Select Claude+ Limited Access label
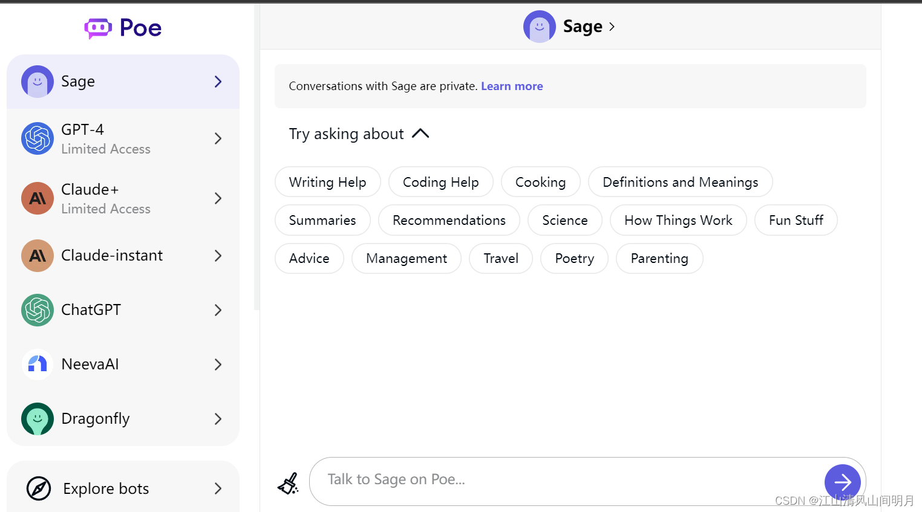922x512 pixels. pos(106,209)
